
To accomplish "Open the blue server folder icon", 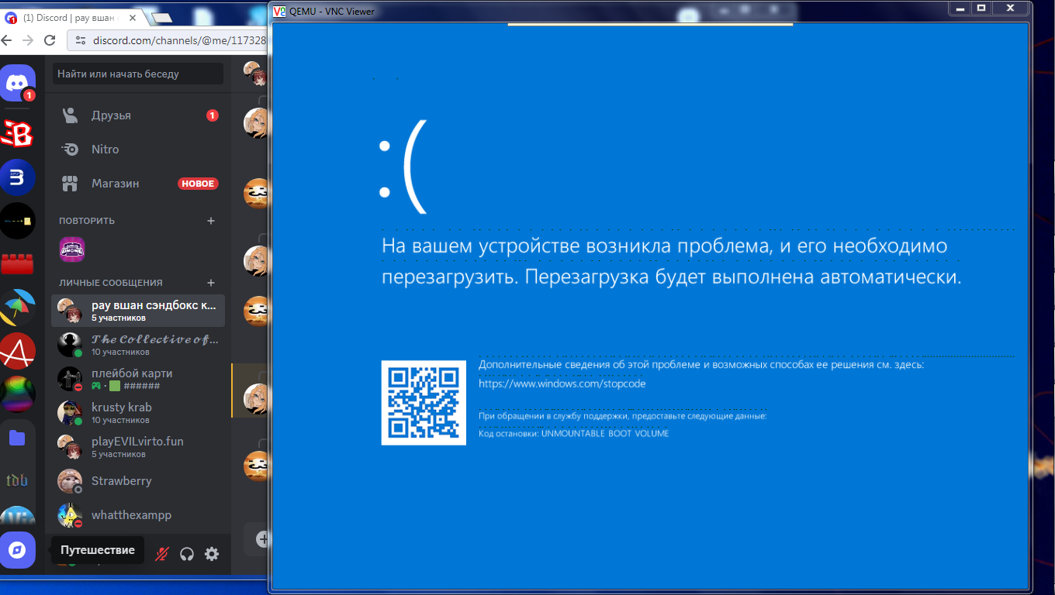I will coord(17,438).
